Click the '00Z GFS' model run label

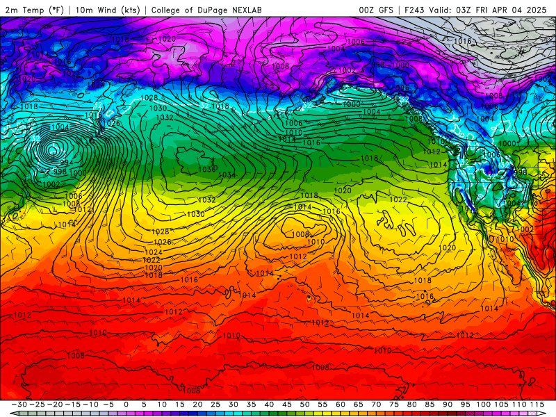pyautogui.click(x=376, y=10)
